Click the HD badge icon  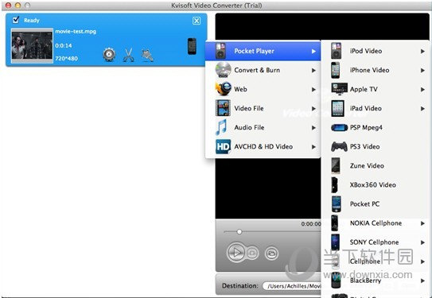pos(224,146)
